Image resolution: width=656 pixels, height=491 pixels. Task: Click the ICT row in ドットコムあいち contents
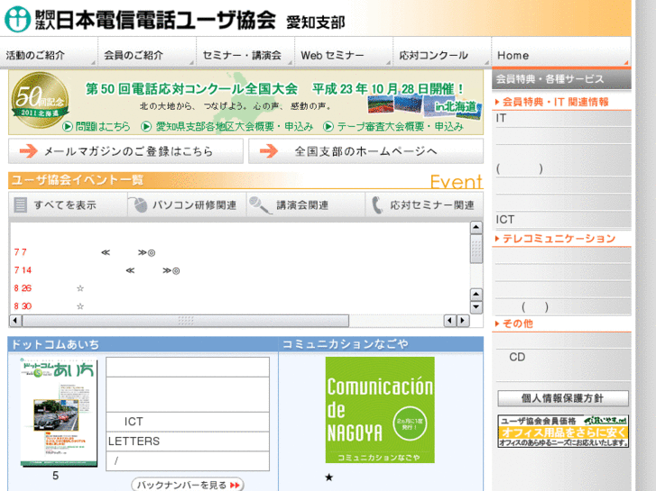pyautogui.click(x=188, y=422)
